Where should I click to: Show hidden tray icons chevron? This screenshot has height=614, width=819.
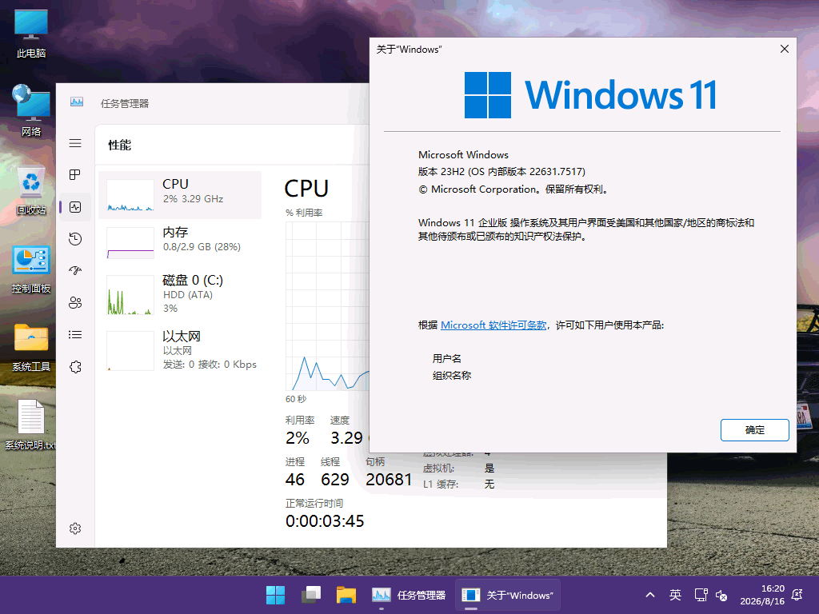650,595
